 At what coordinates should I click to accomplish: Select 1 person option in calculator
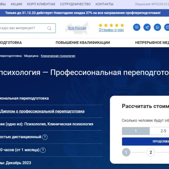136,131
